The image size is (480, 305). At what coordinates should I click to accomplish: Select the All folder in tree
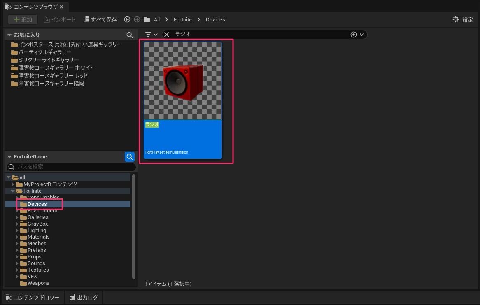19,178
